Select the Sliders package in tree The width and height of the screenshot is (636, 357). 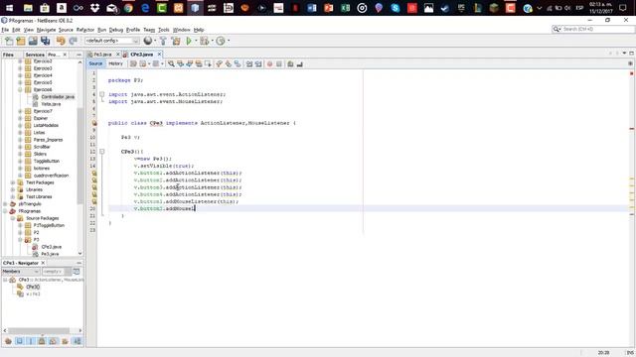[40, 154]
